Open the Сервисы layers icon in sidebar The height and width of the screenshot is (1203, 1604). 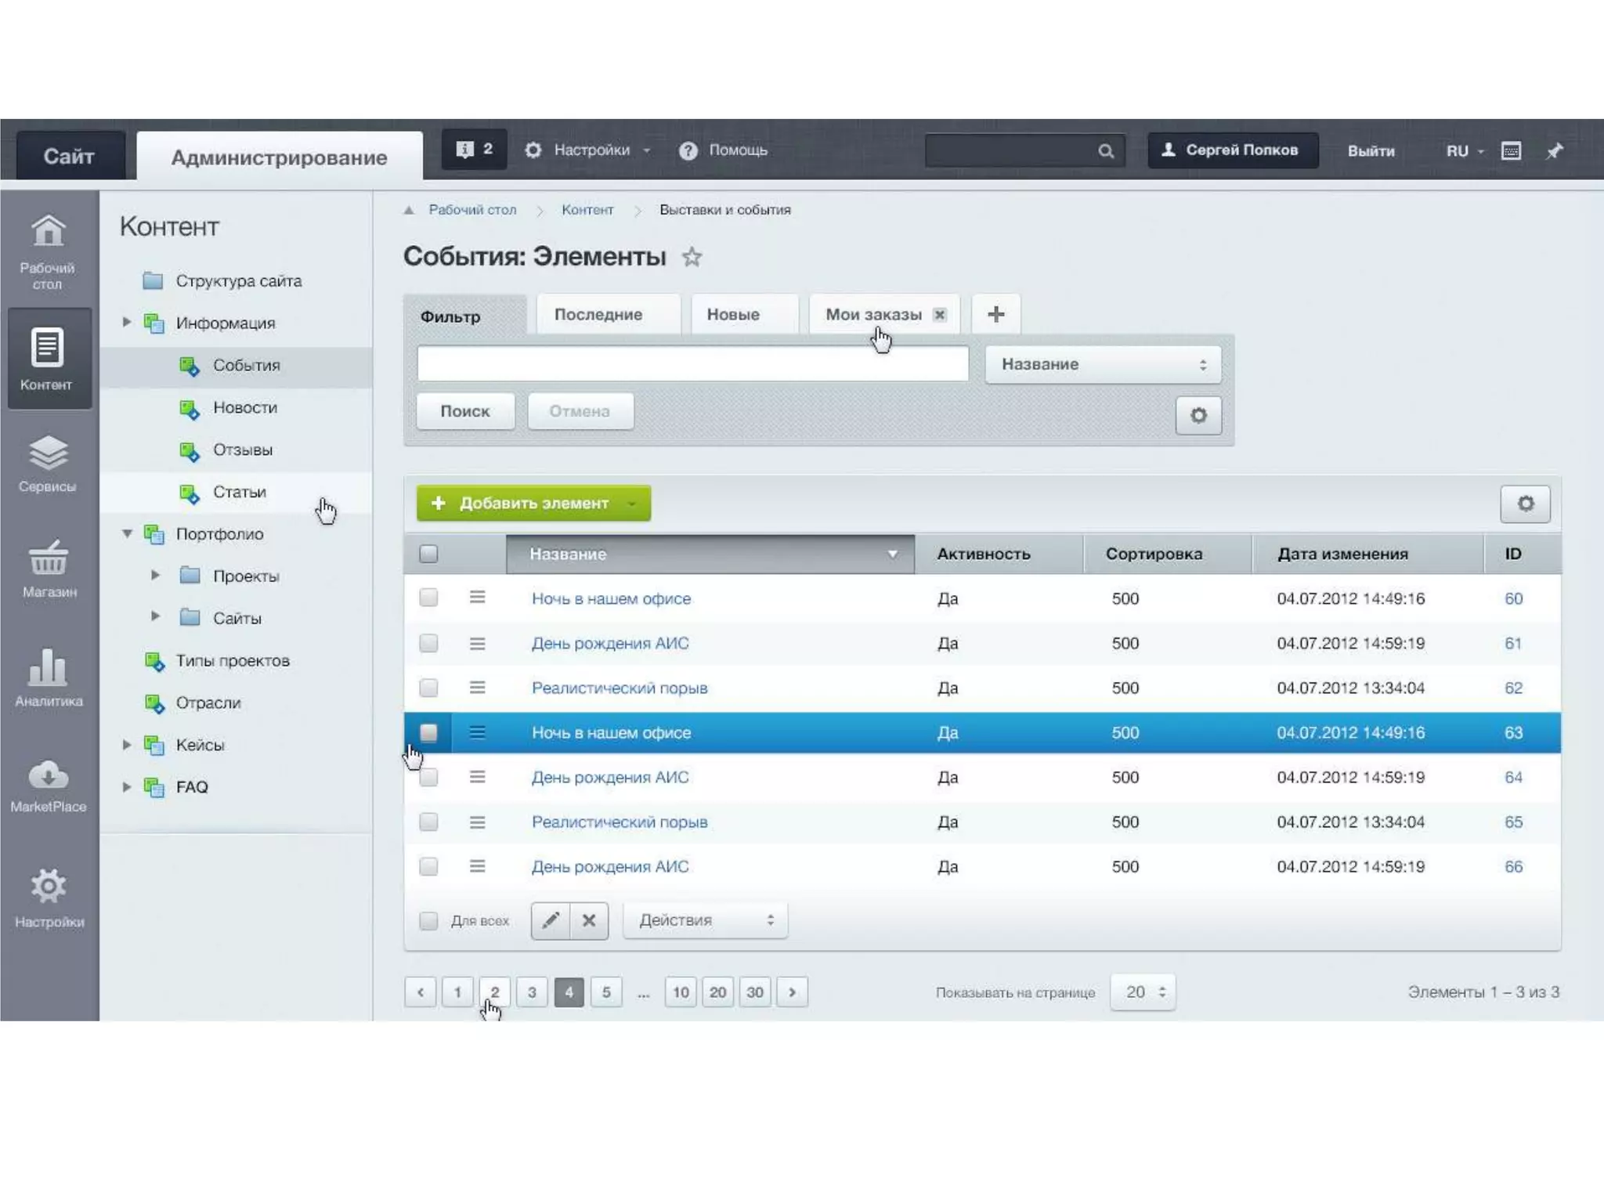pyautogui.click(x=48, y=453)
